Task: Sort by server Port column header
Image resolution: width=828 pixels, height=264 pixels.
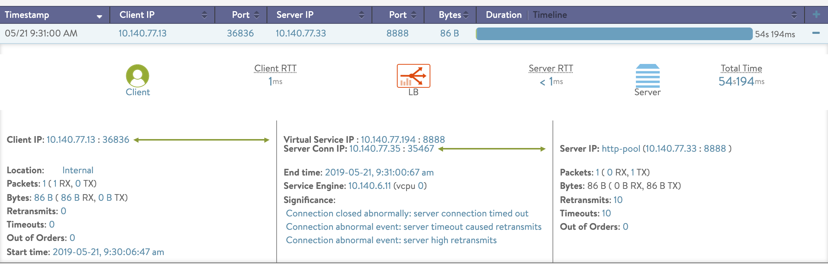Action: [414, 15]
